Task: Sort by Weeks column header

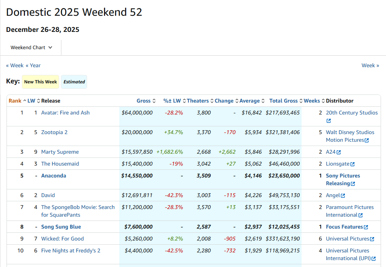Action: (312, 101)
